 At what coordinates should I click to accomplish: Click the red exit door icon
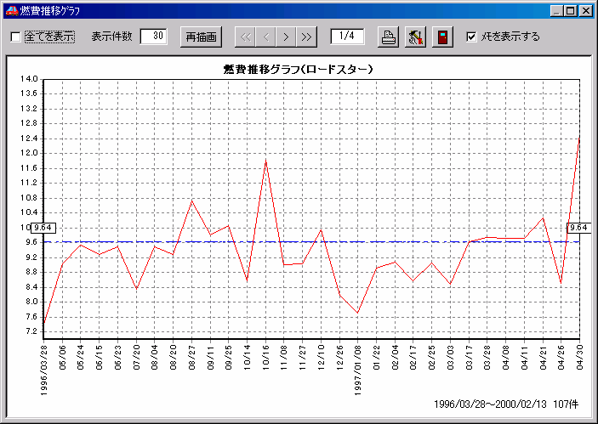[442, 37]
